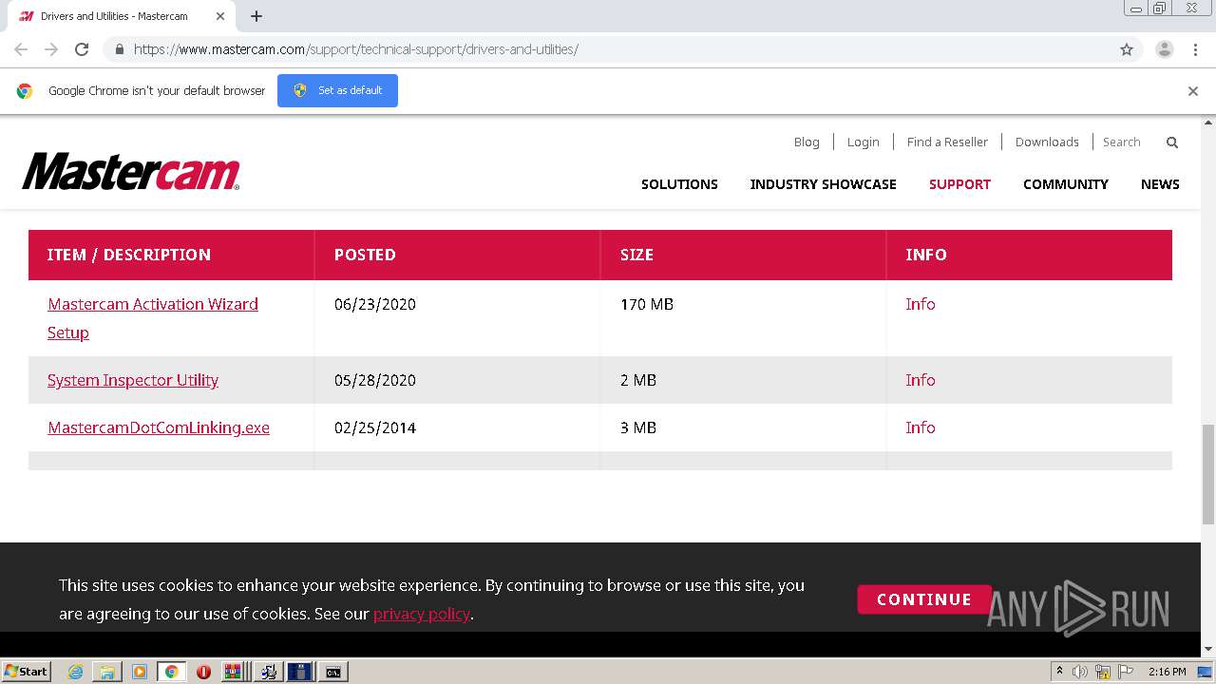Close the Drivers and Utilities tab
This screenshot has width=1216, height=684.
[220, 16]
